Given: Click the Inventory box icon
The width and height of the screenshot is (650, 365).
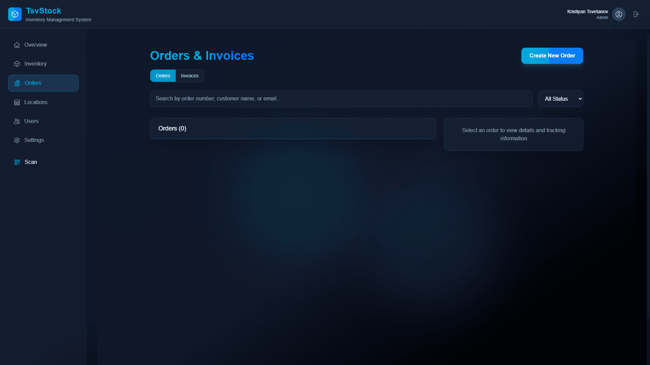Looking at the screenshot, I should point(17,64).
